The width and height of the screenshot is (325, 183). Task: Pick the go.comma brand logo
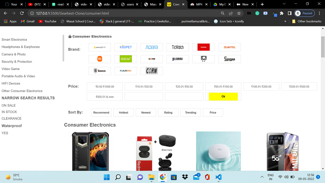click(178, 59)
